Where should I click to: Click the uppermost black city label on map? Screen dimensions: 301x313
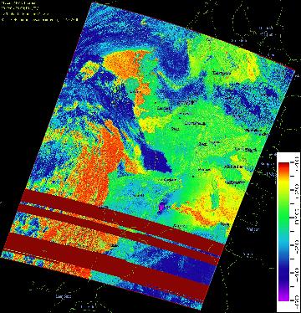click(222, 73)
